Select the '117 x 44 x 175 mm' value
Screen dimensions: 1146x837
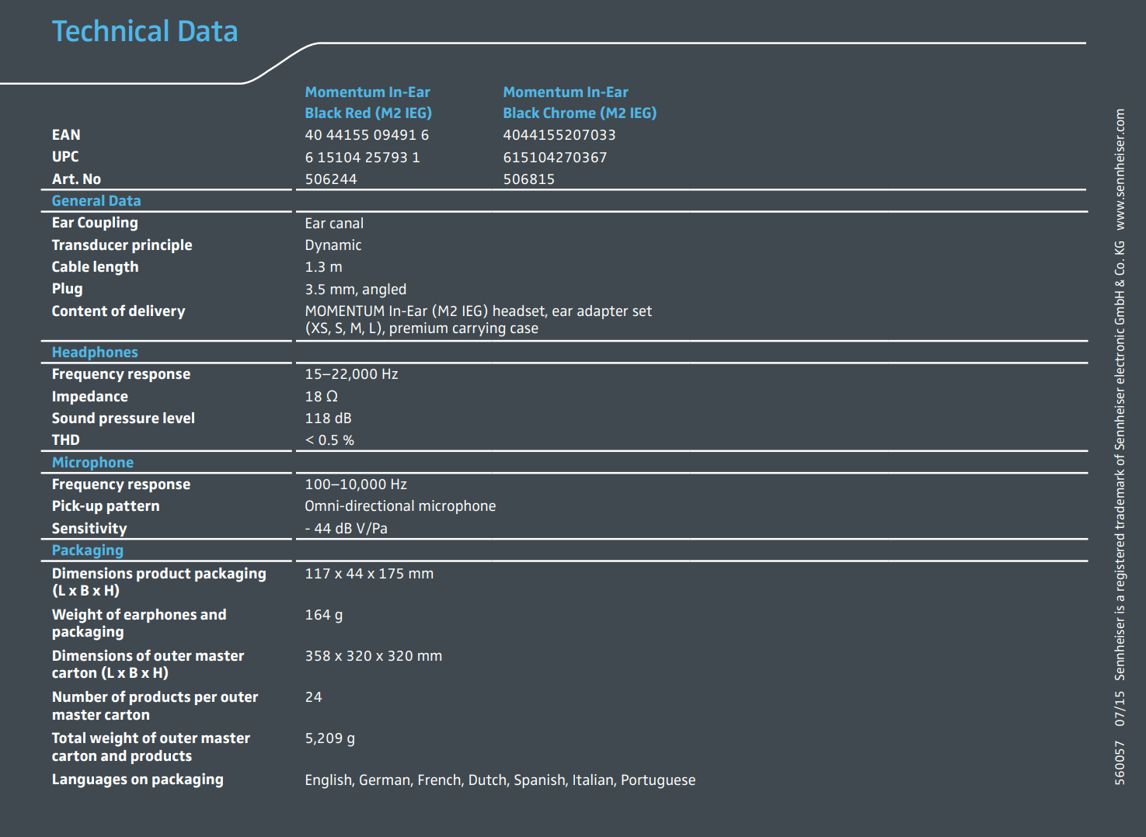[x=369, y=574]
